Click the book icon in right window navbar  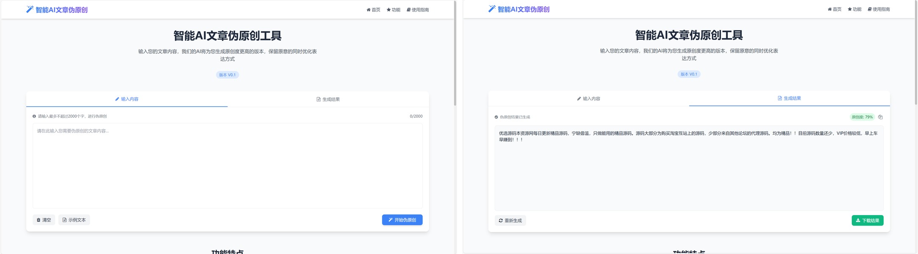[870, 9]
